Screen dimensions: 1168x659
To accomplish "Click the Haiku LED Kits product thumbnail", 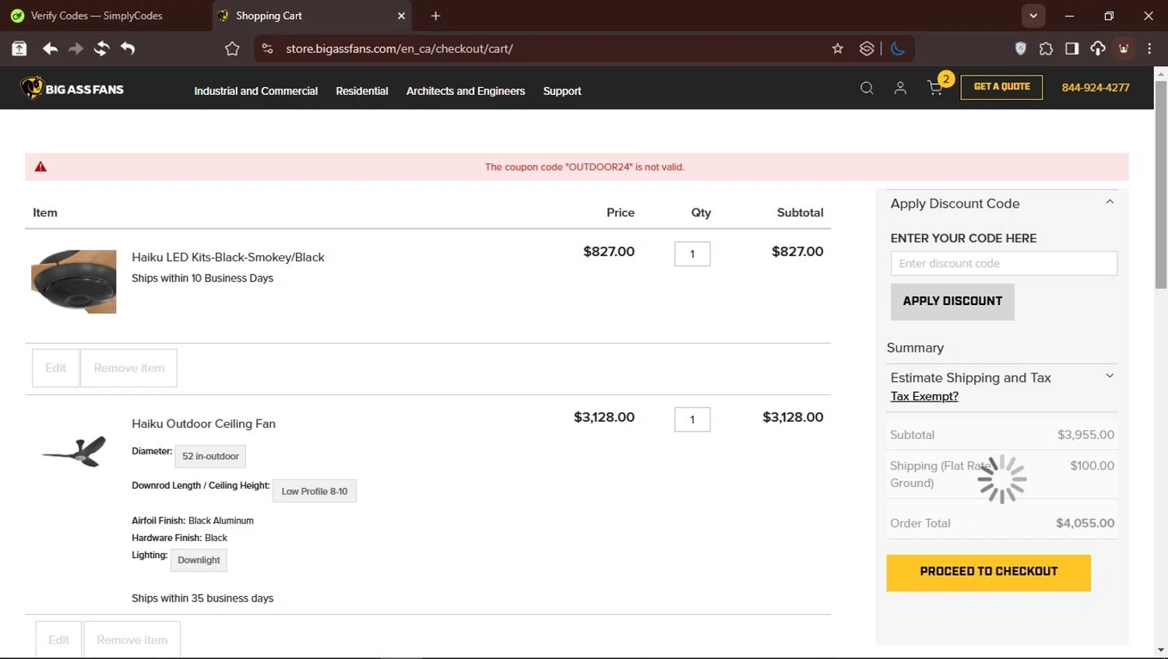I will [74, 282].
